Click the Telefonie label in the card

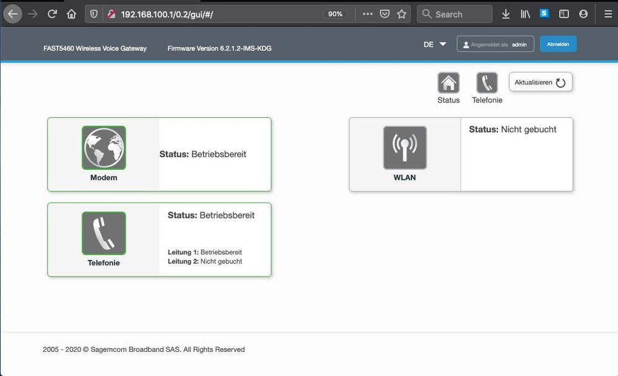(x=104, y=263)
